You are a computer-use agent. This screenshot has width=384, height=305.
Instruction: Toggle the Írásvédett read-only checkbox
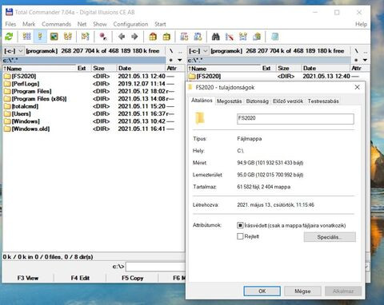(x=240, y=225)
